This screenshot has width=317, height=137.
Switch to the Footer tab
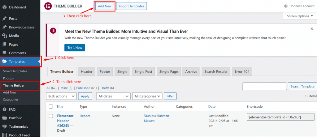[x=105, y=71]
